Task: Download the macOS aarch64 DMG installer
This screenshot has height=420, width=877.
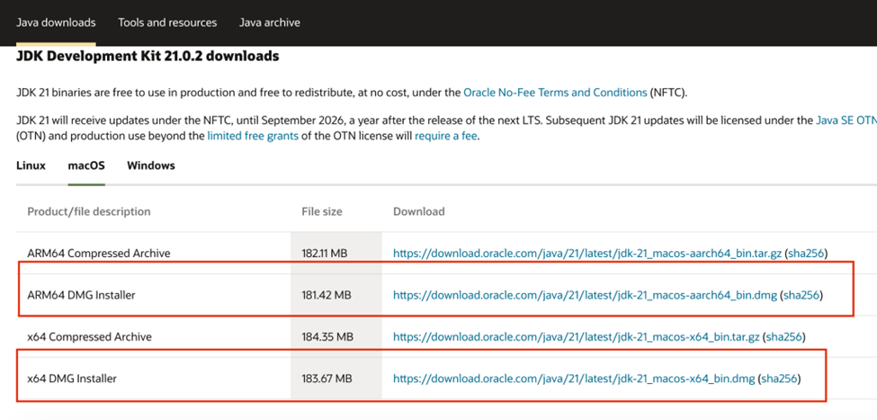Action: point(584,295)
